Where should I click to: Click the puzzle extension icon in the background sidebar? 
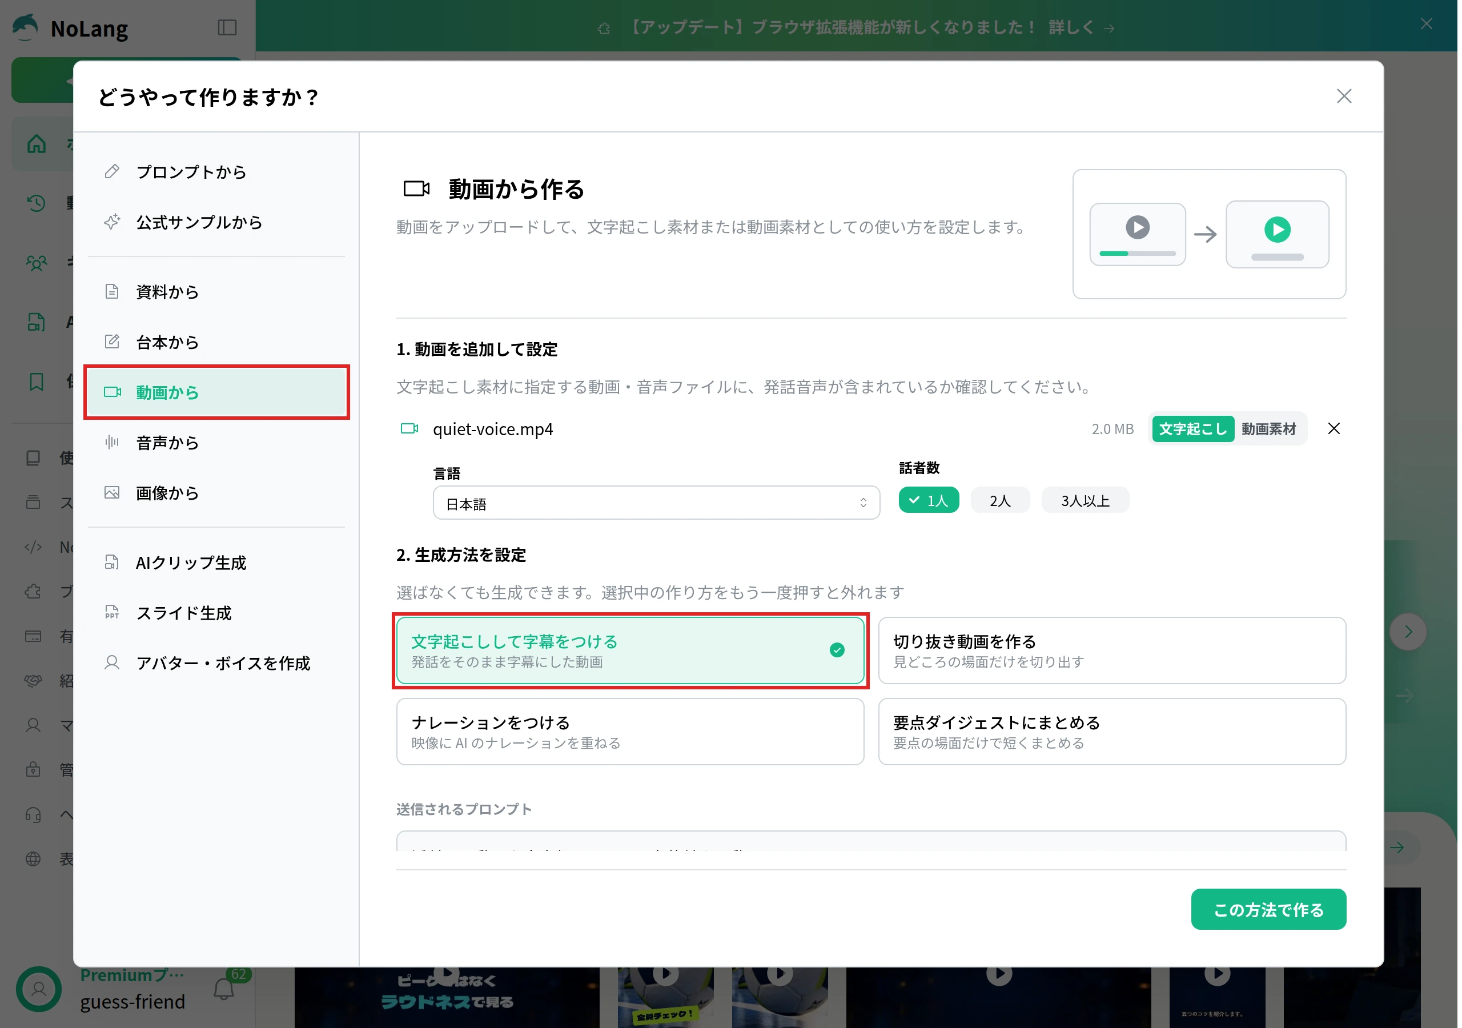pyautogui.click(x=33, y=592)
